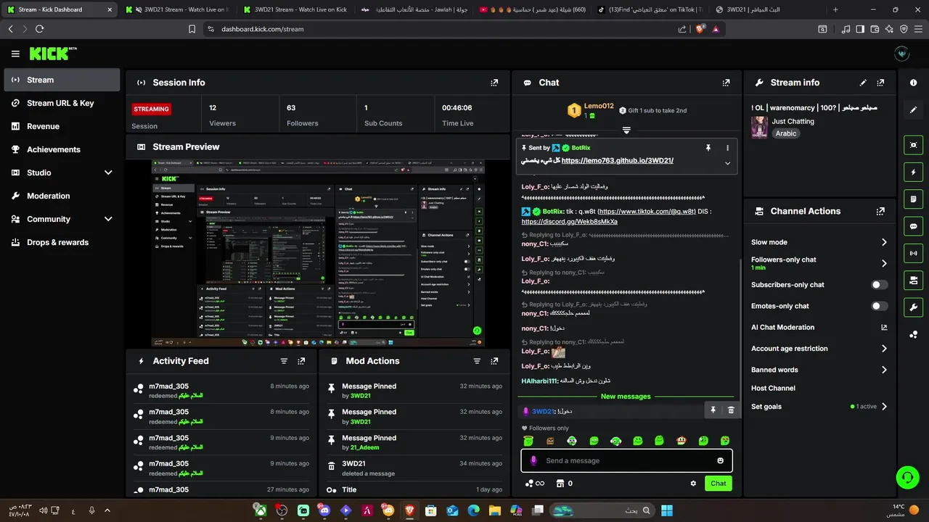Viewport: 929px width, 522px height.
Task: Pop out the Session Info panel
Action: click(x=494, y=83)
